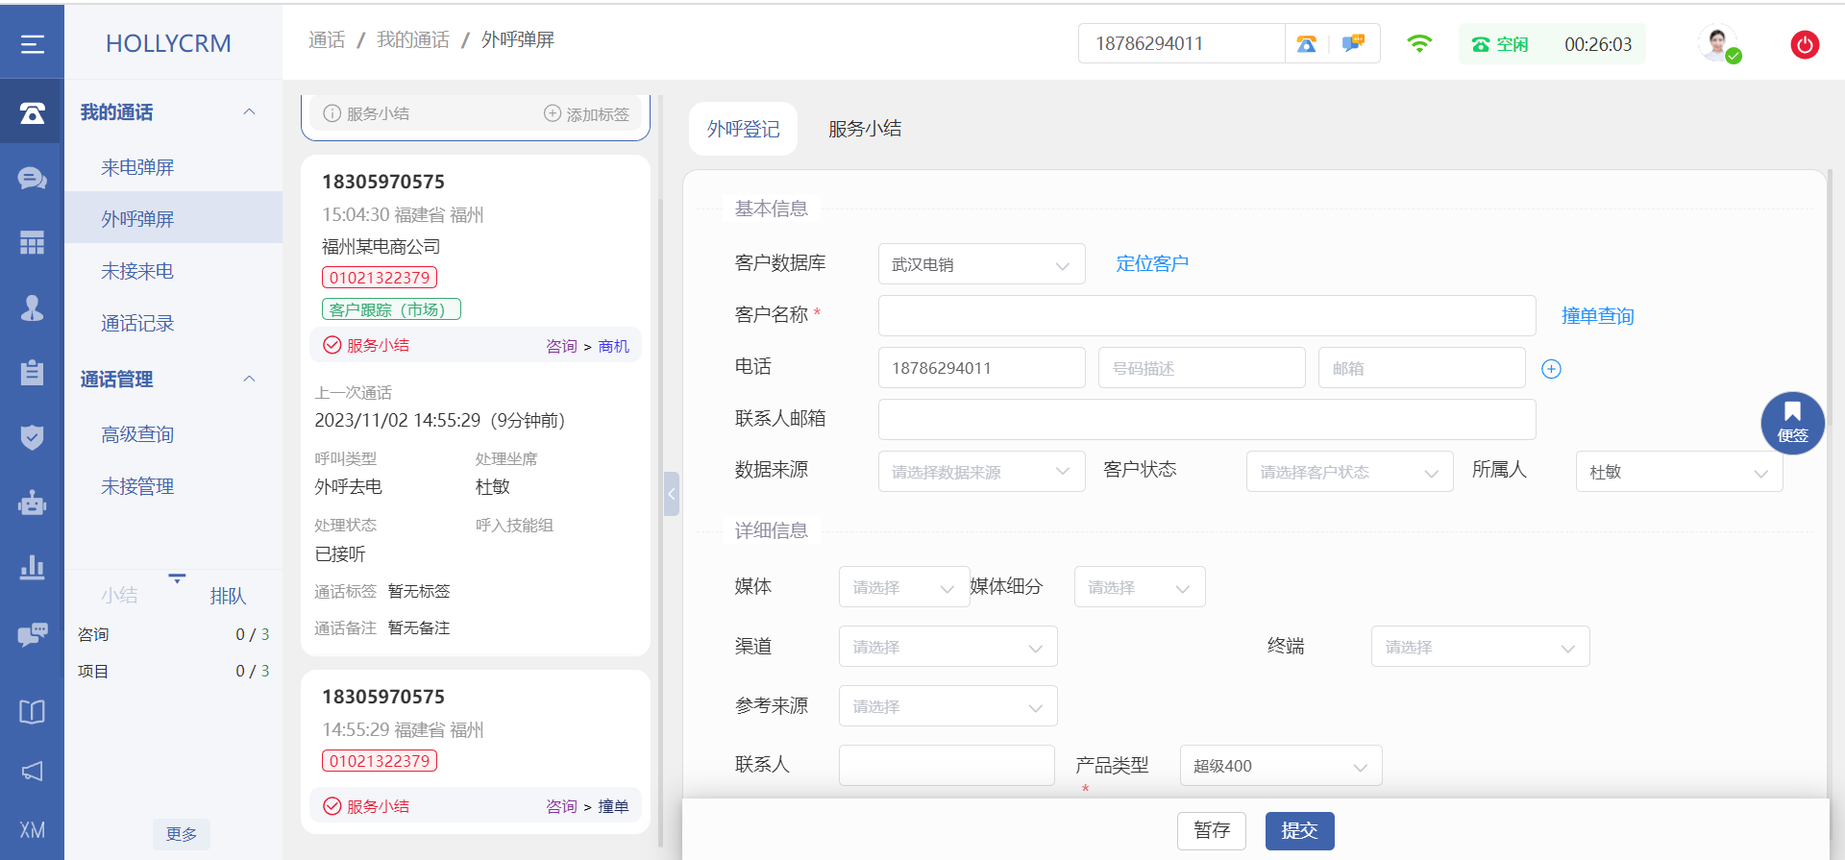Screen dimensions: 1845x860
Task: Open the 客户数据库 dropdown 武汉电销
Action: click(x=981, y=264)
